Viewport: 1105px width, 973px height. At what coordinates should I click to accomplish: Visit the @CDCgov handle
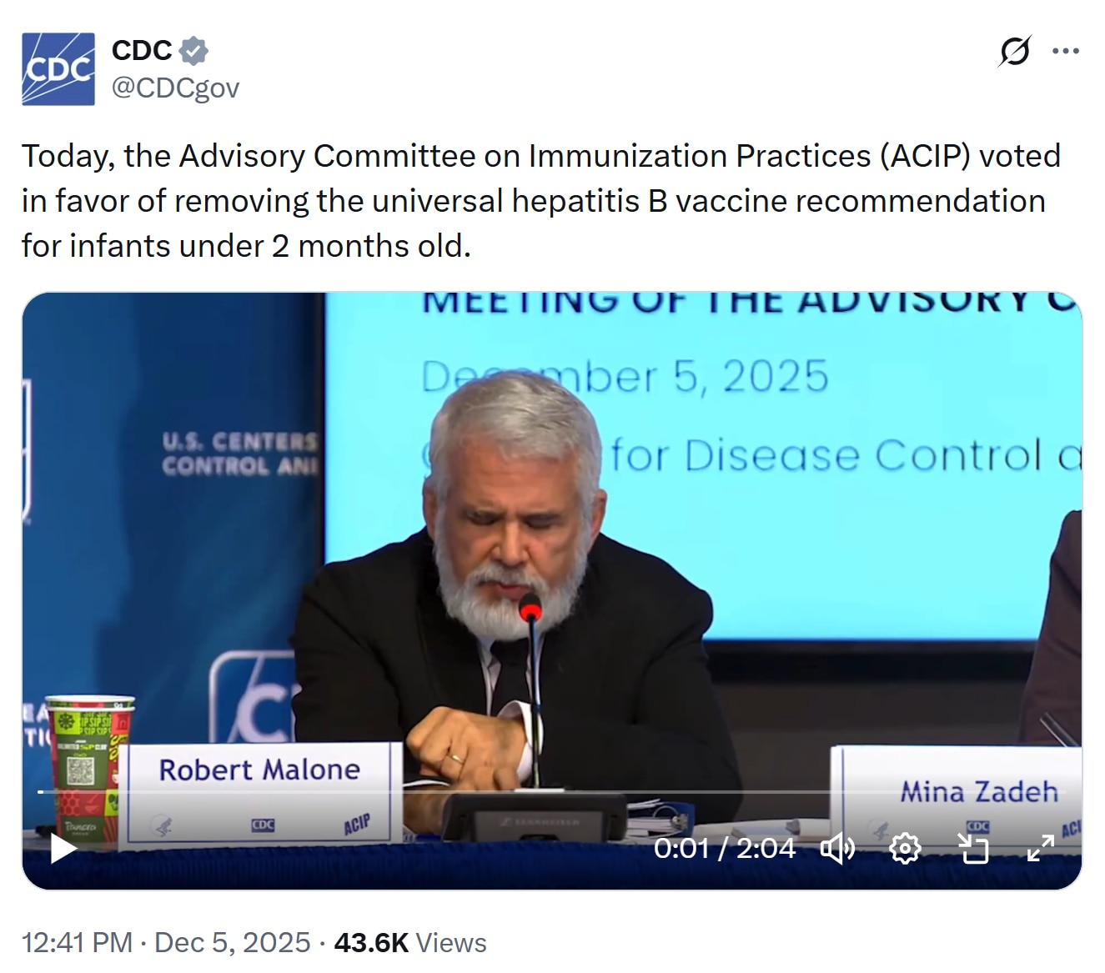tap(175, 87)
